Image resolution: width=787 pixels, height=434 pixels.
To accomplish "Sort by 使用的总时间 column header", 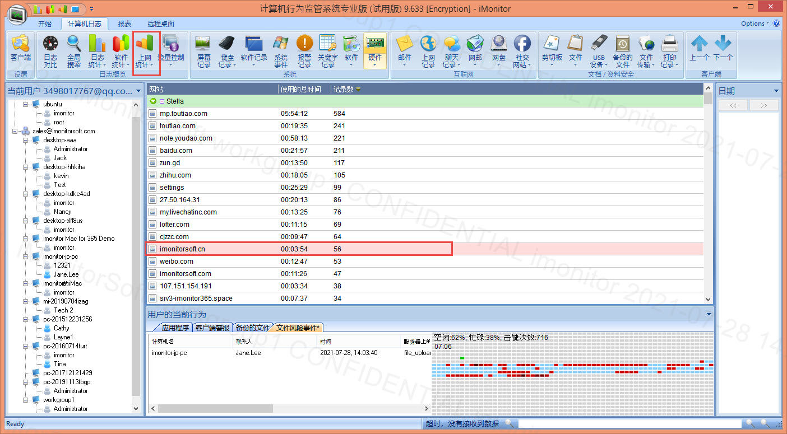I will tap(304, 89).
